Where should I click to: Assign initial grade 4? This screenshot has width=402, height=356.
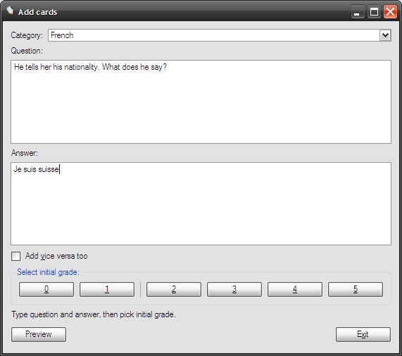295,289
